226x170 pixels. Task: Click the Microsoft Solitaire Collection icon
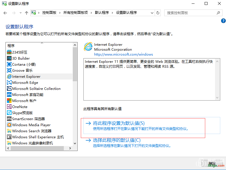(x=9, y=88)
